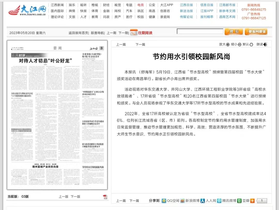Image resolution: width=279 pixels, height=210 pixels.
Task: Open the 问政 menu item
Action: coord(106,17)
